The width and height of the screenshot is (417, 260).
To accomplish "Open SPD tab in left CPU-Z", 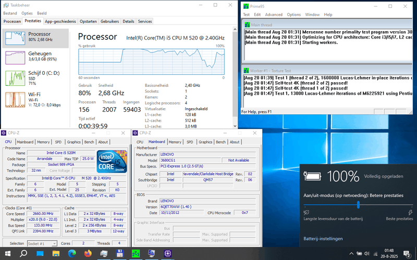I will tap(58, 142).
